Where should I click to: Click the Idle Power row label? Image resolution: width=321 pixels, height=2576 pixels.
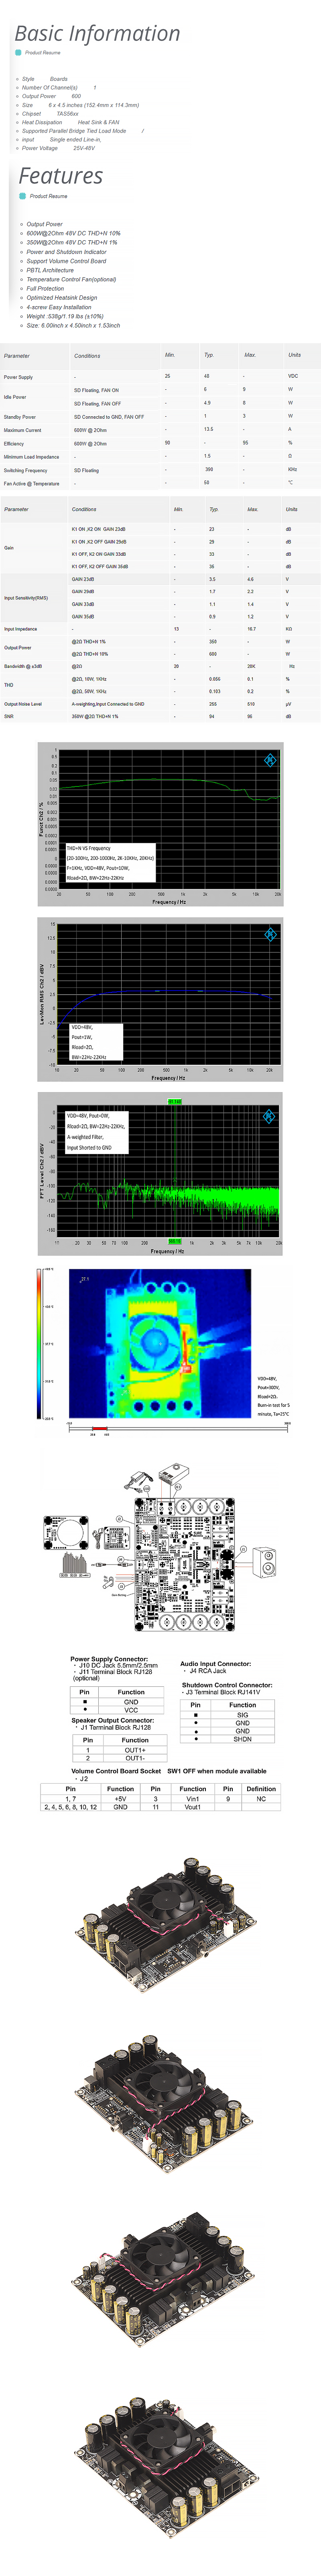15,397
